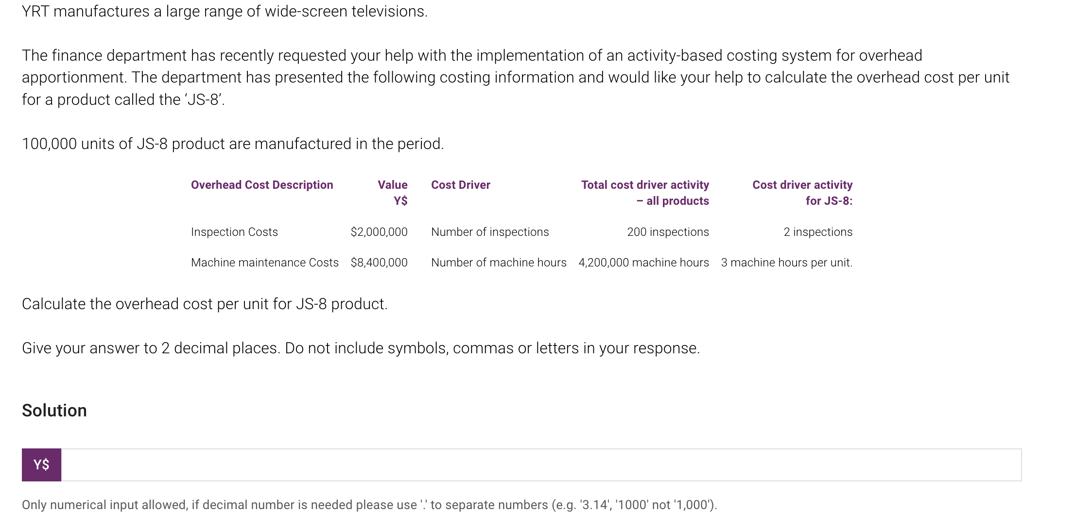Click the Value Y$ column header
1074x528 pixels.
pos(393,193)
